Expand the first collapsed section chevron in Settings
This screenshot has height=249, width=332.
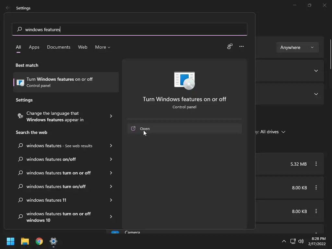pos(316,71)
